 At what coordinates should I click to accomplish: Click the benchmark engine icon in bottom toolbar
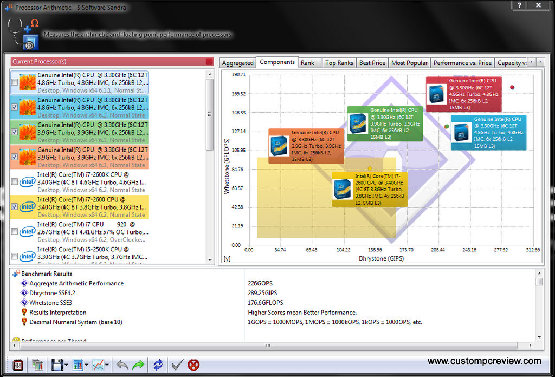click(x=18, y=365)
